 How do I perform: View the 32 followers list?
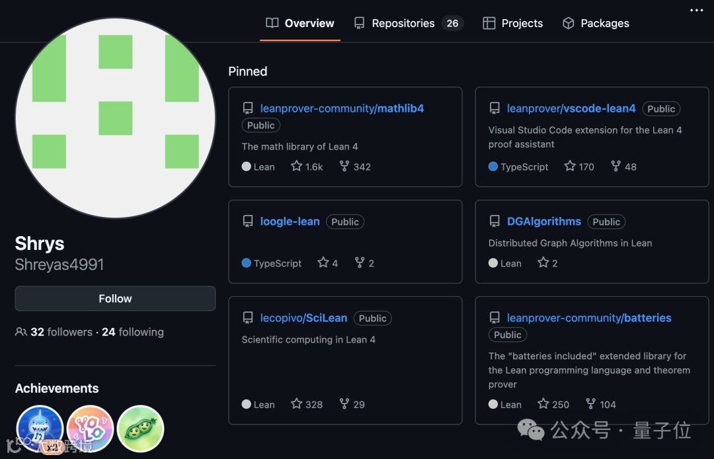pyautogui.click(x=61, y=332)
